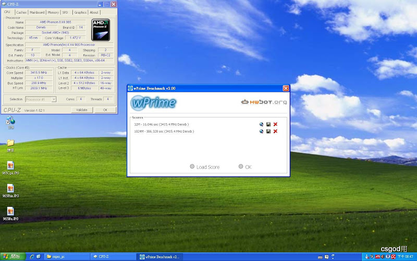Click the CPU-Z title bar icon
This screenshot has width=417, height=261.
pyautogui.click(x=4, y=4)
